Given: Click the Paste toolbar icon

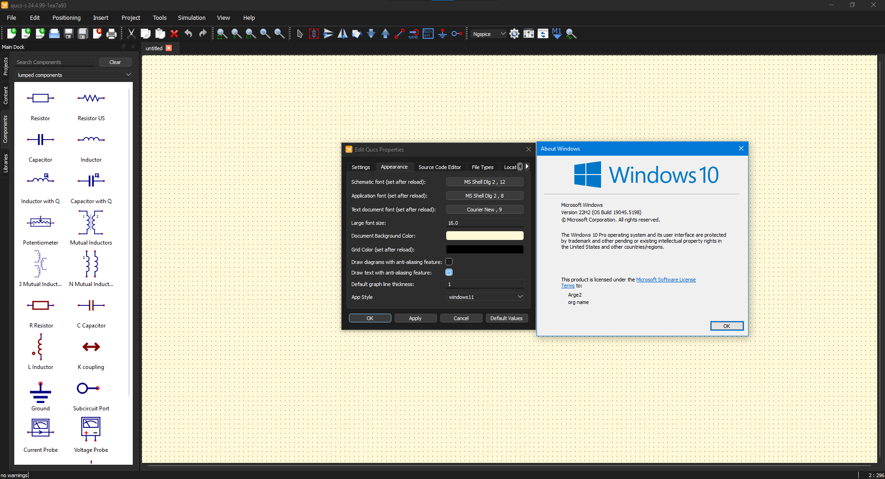Looking at the screenshot, I should tap(160, 34).
